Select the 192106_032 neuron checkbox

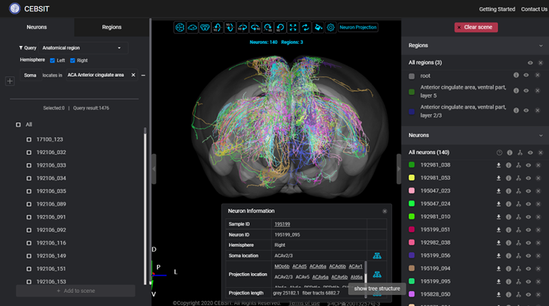(29, 152)
